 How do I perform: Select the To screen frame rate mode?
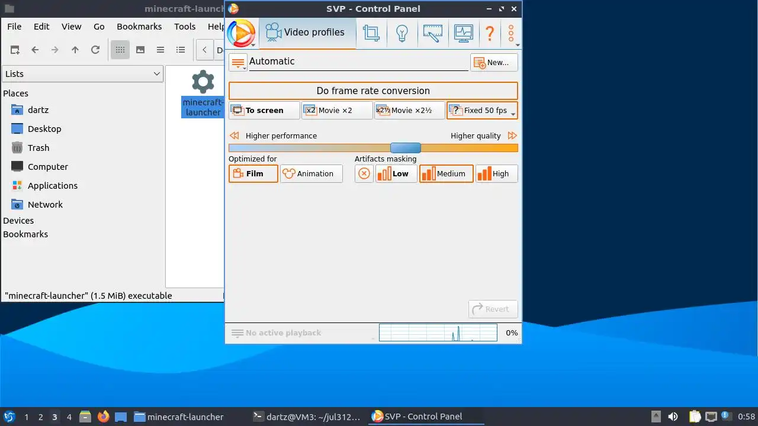tap(264, 111)
